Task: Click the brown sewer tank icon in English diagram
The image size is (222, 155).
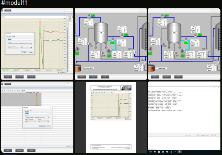Action: click(78, 68)
